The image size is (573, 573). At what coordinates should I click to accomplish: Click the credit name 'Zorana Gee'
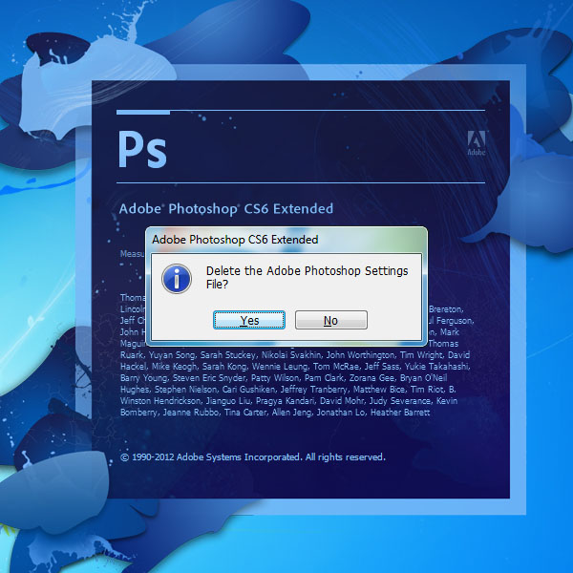pos(371,378)
